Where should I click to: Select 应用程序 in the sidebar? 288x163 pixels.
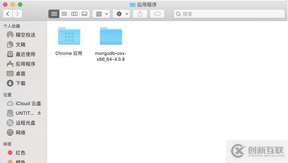coord(21,64)
